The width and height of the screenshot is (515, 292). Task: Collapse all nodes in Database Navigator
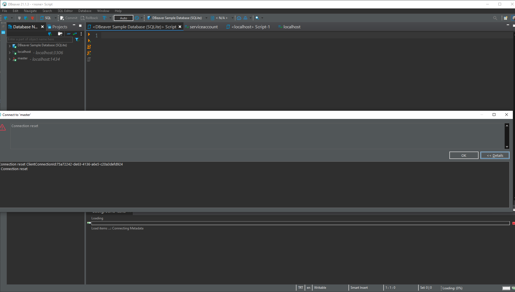69,34
